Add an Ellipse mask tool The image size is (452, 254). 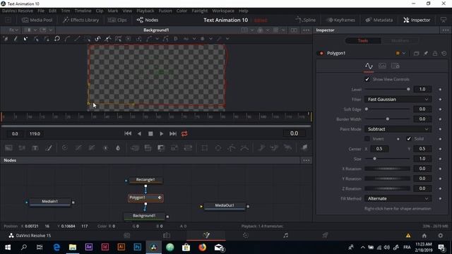tap(218, 147)
